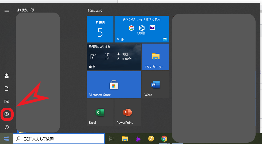This screenshot has width=262, height=144.
Task: Open Settings via the gear icon
Action: [x=7, y=114]
